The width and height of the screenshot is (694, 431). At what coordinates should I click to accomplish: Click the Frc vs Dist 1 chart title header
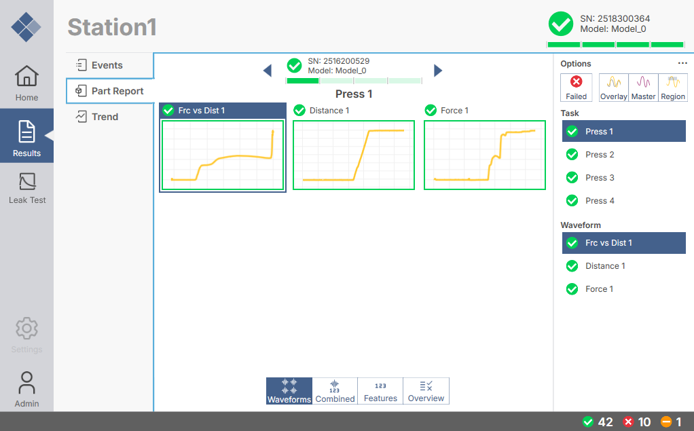click(x=223, y=111)
